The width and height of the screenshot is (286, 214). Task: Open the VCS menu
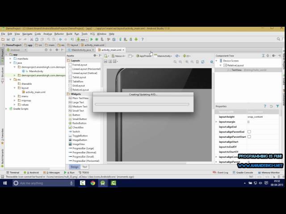(93, 34)
